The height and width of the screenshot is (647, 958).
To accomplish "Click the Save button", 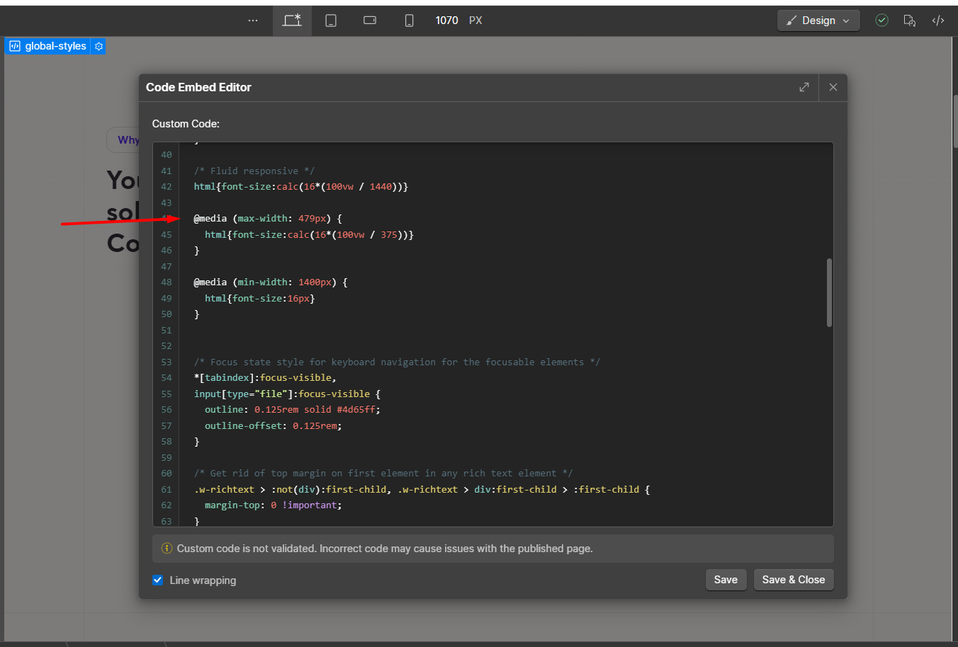I will (726, 580).
